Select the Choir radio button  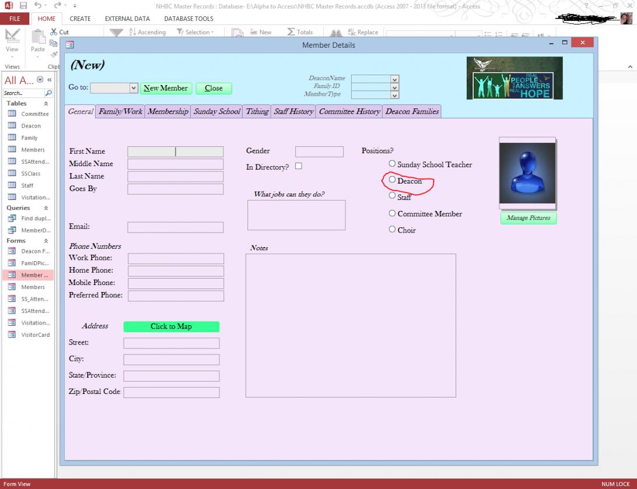click(392, 229)
